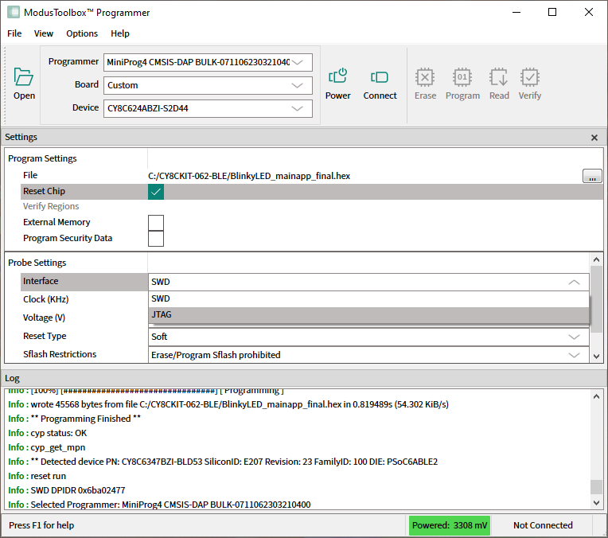Toggle the Power icon in toolbar
Screen dimensions: 608x538
point(337,77)
